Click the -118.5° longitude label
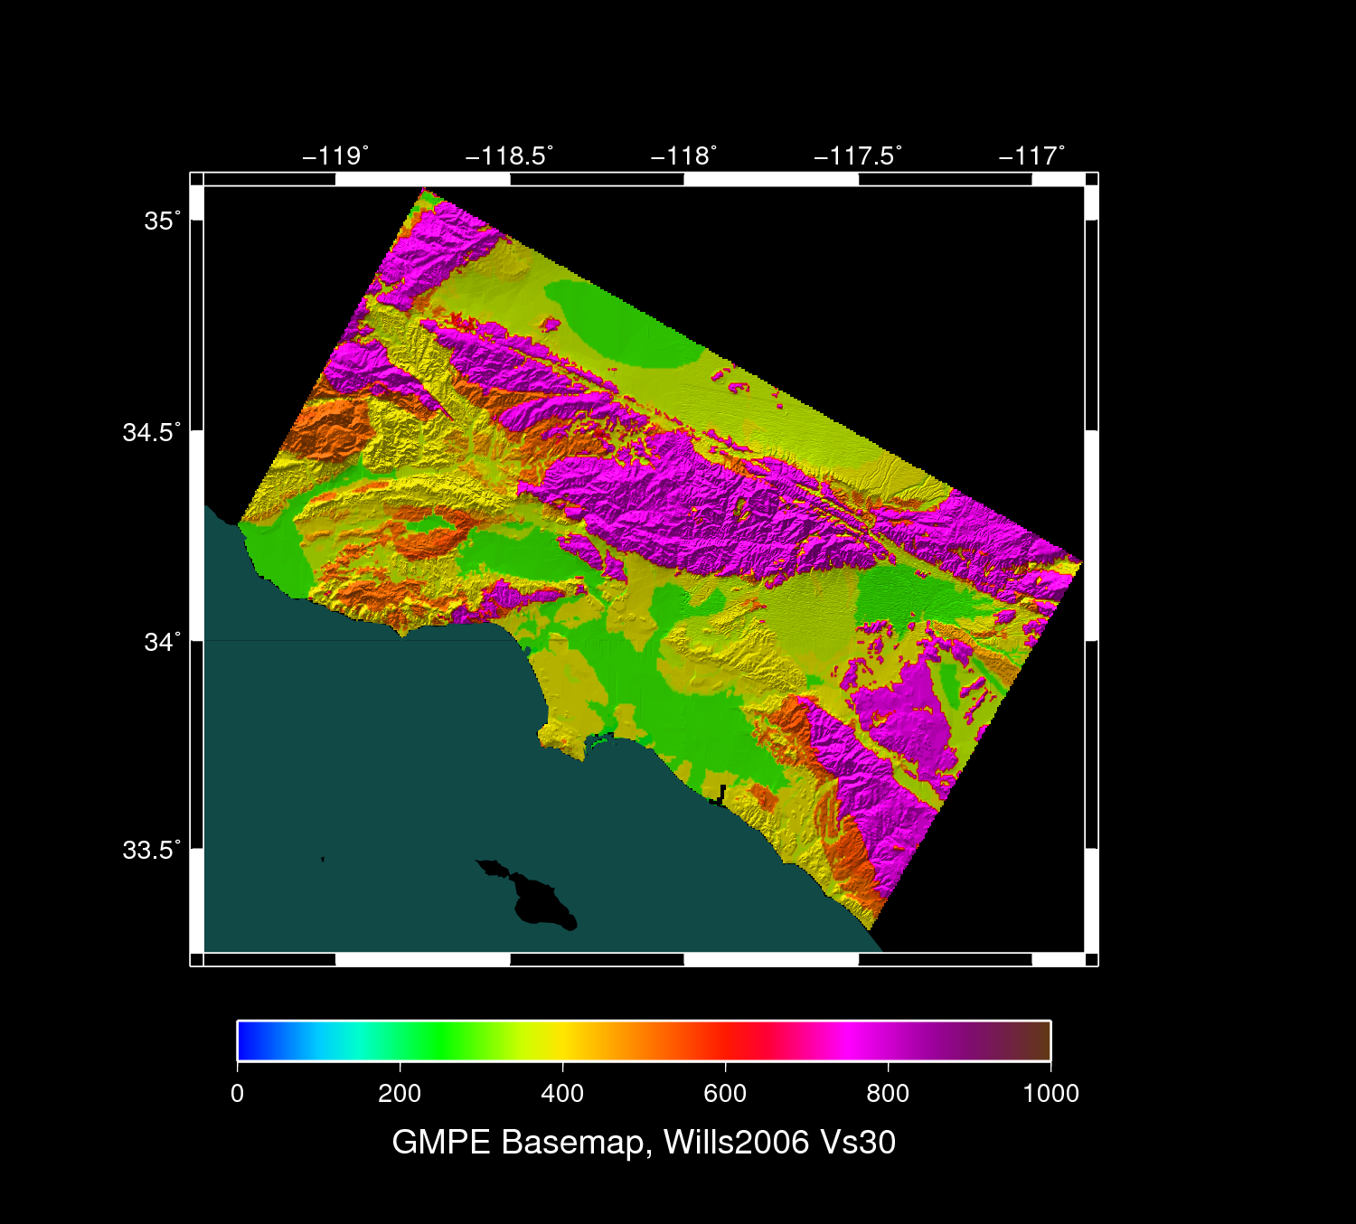This screenshot has height=1224, width=1356. click(x=509, y=155)
